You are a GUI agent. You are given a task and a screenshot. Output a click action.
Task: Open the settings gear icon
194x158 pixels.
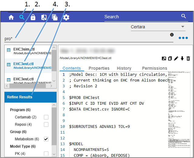[66, 17]
